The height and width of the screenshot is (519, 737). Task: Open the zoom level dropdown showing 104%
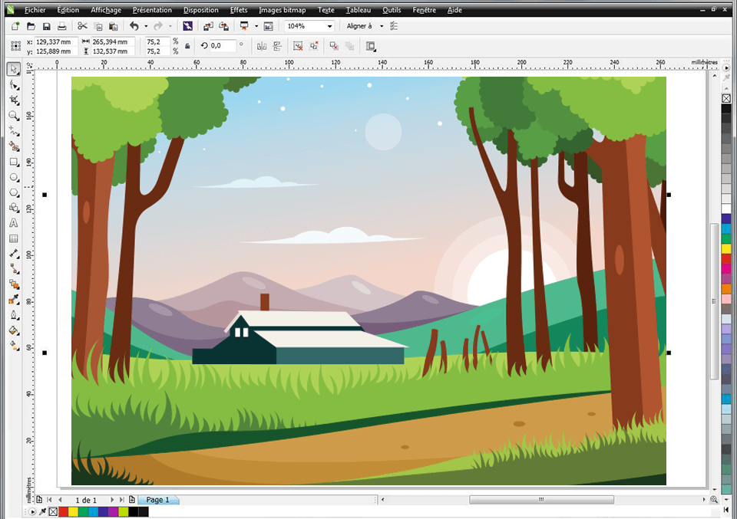point(330,25)
